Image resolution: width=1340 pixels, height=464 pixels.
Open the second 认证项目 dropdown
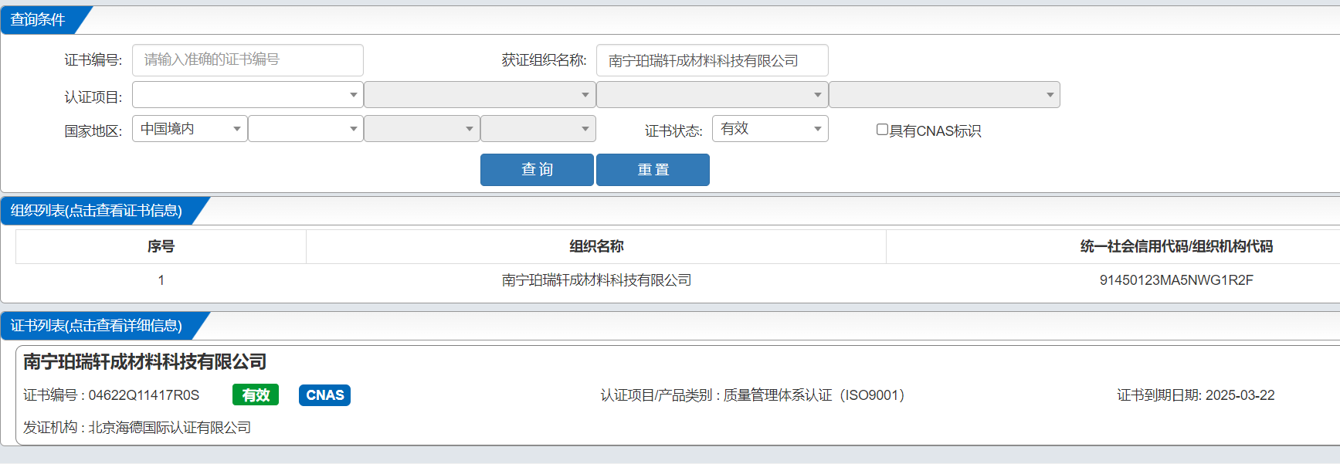click(480, 95)
